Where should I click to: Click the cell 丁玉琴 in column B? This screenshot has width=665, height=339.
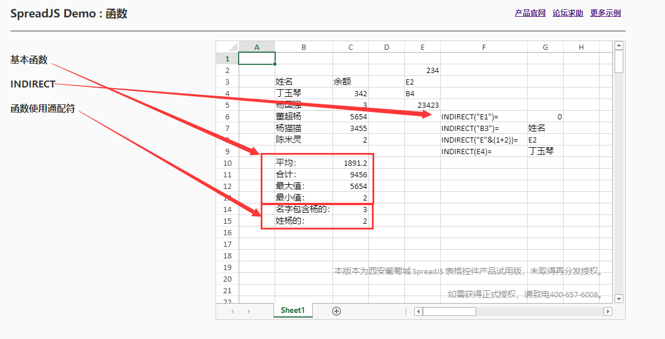304,93
